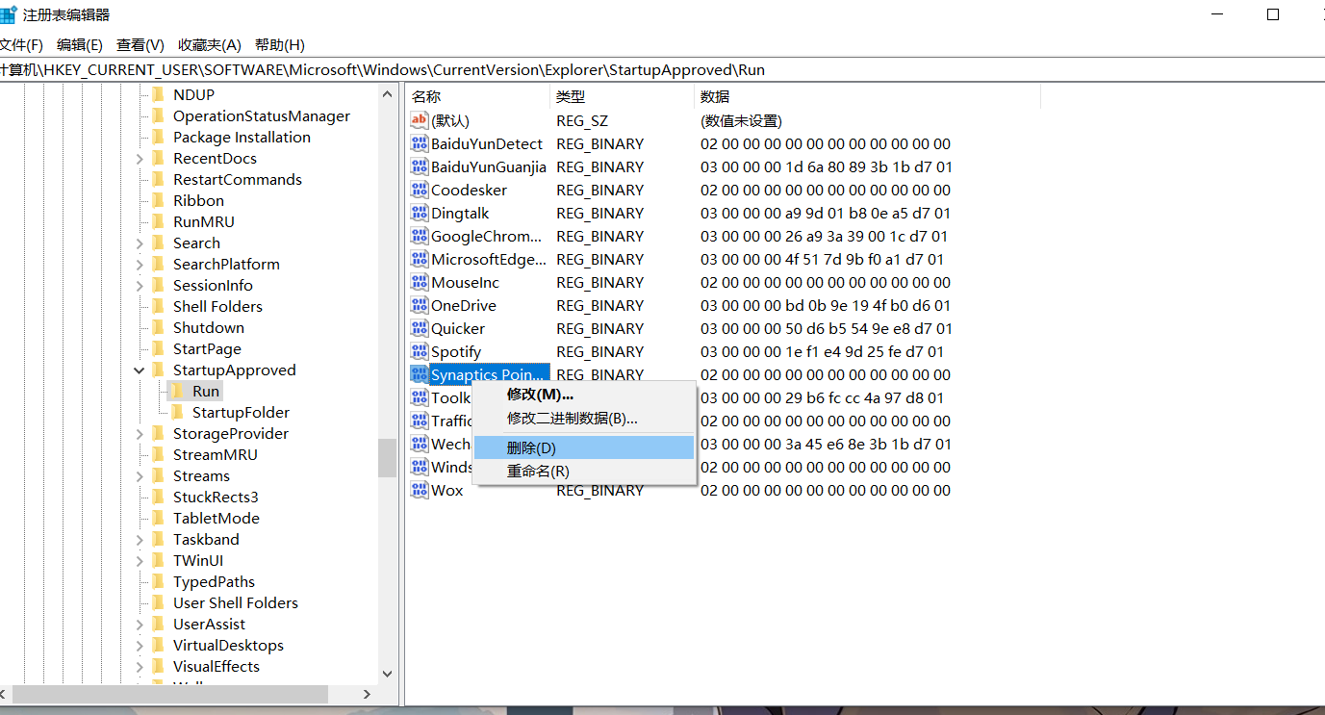
Task: Expand the SearchPlatform tree node
Action: [x=140, y=265]
